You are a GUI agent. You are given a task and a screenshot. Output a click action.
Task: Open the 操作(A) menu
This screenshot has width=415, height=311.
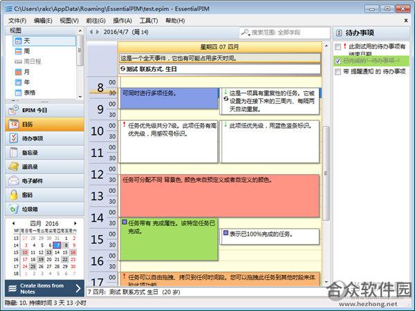122,21
